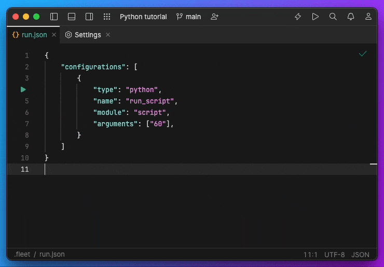The image size is (384, 267).
Task: Open the tools grid icon
Action: coord(107,17)
